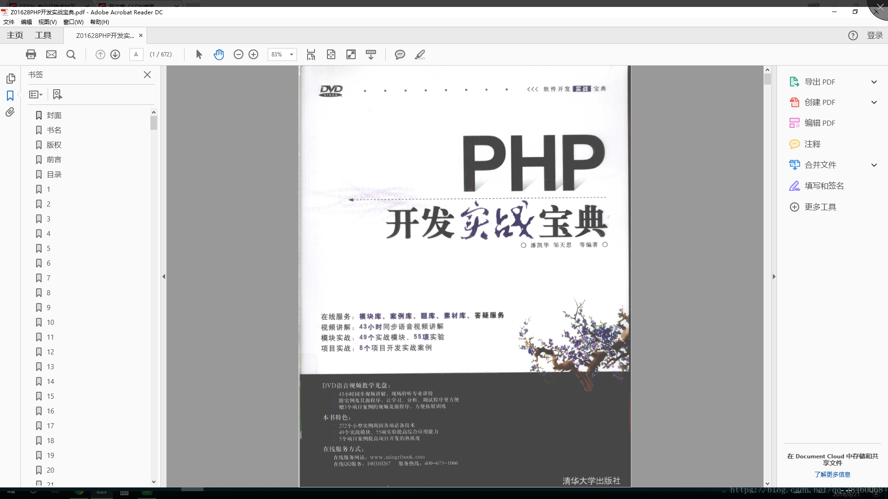Zoom in with plus button
This screenshot has height=499, width=888.
[x=253, y=55]
